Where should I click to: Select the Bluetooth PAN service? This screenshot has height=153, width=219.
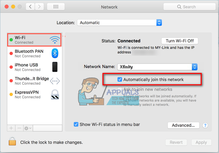point(34,53)
